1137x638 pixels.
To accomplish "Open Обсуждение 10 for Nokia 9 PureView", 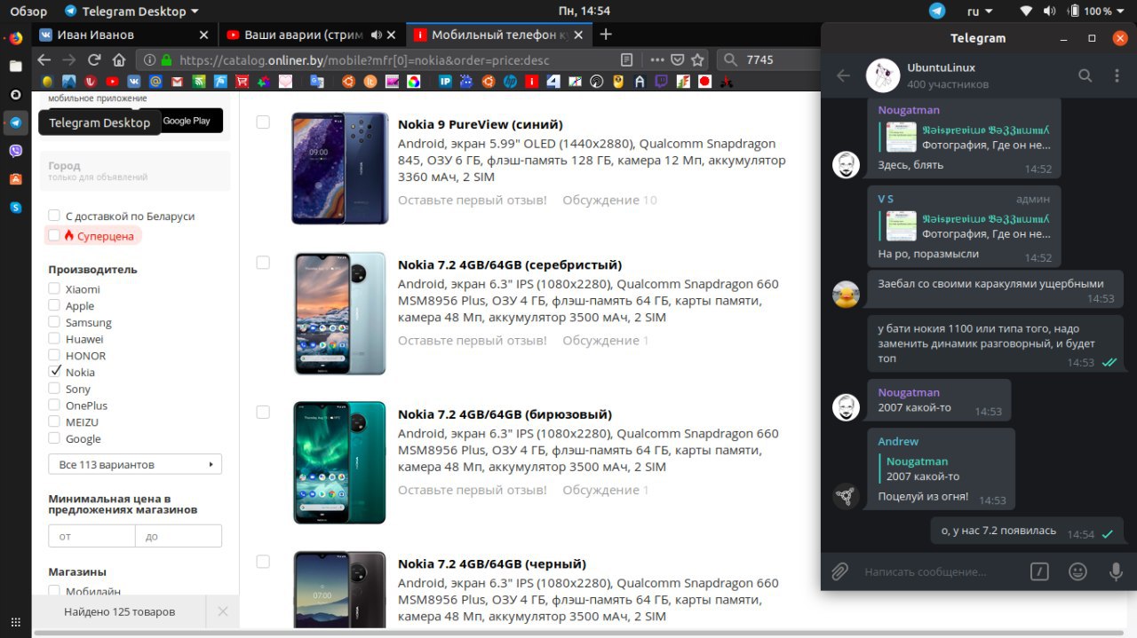I will 609,200.
